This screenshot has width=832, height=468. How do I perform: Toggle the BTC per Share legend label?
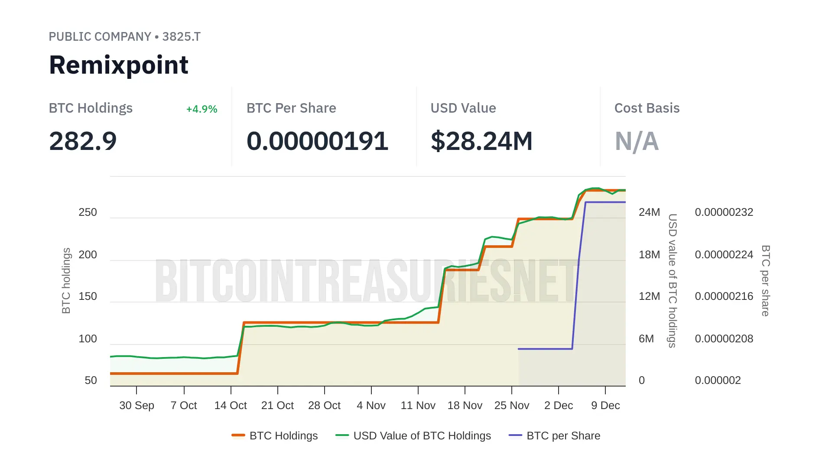click(563, 435)
